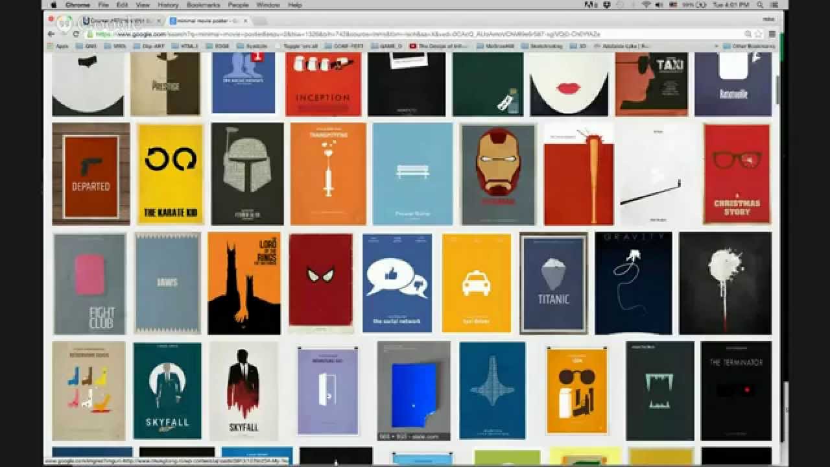Image resolution: width=830 pixels, height=467 pixels.
Task: Open the Titanic iceberg poster
Action: click(554, 283)
